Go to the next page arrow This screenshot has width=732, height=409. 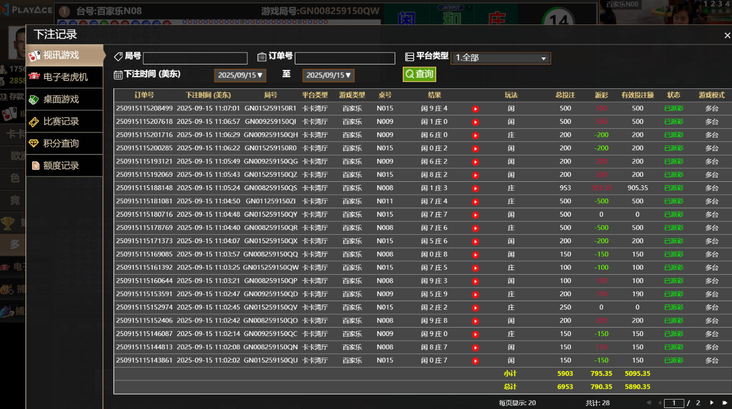click(712, 403)
